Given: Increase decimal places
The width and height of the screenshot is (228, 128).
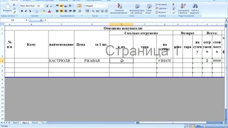Looking at the screenshot, I should [102, 11].
